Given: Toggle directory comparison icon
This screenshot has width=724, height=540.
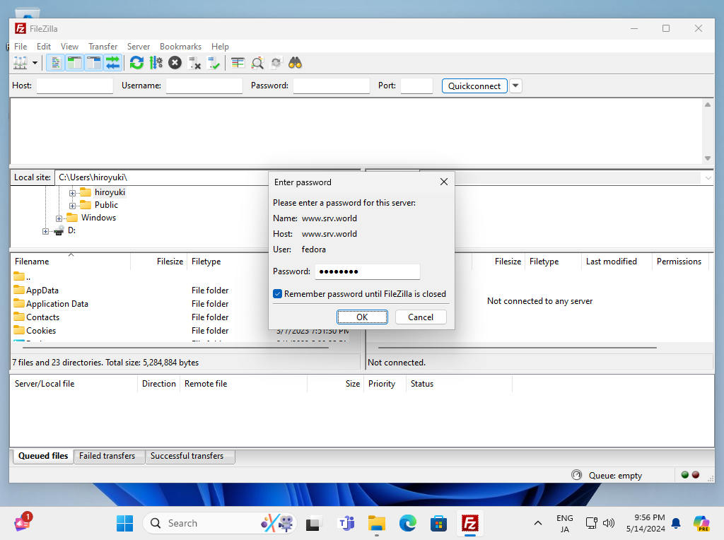Looking at the screenshot, I should tap(257, 63).
